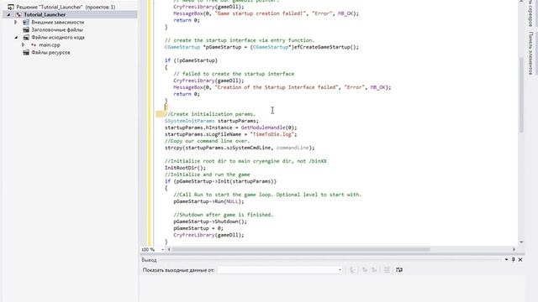This screenshot has height=302, width=538.
Task: Click the pGameStartup->Init(startupParams) line
Action: coord(220,181)
